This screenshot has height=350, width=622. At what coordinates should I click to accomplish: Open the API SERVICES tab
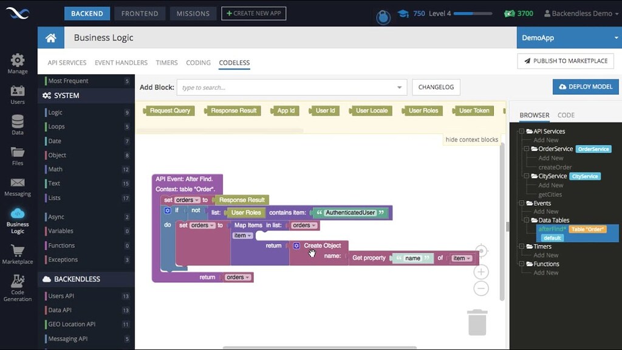tap(67, 63)
